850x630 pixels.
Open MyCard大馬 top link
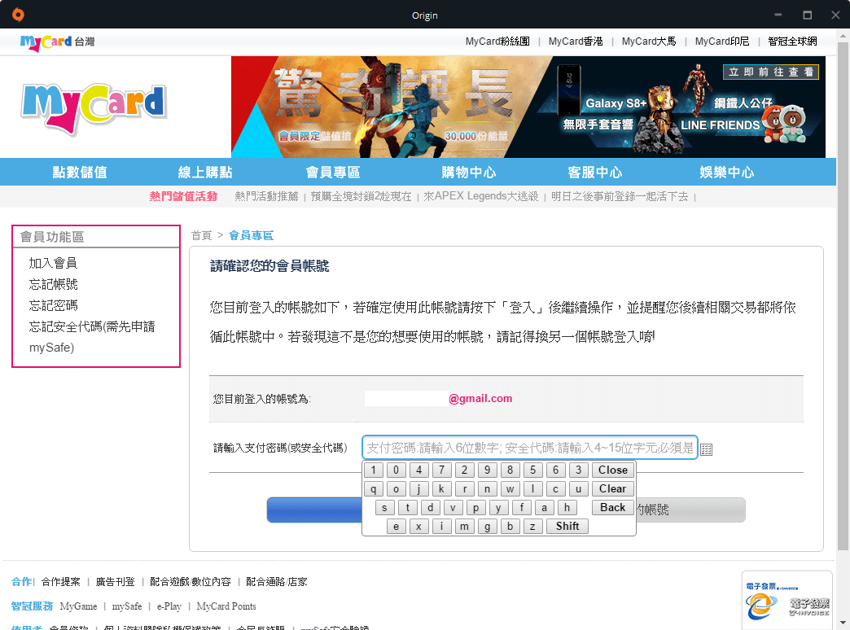click(648, 42)
